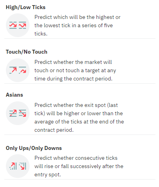Select the No Touch icon
This screenshot has width=159, height=187.
click(x=22, y=70)
